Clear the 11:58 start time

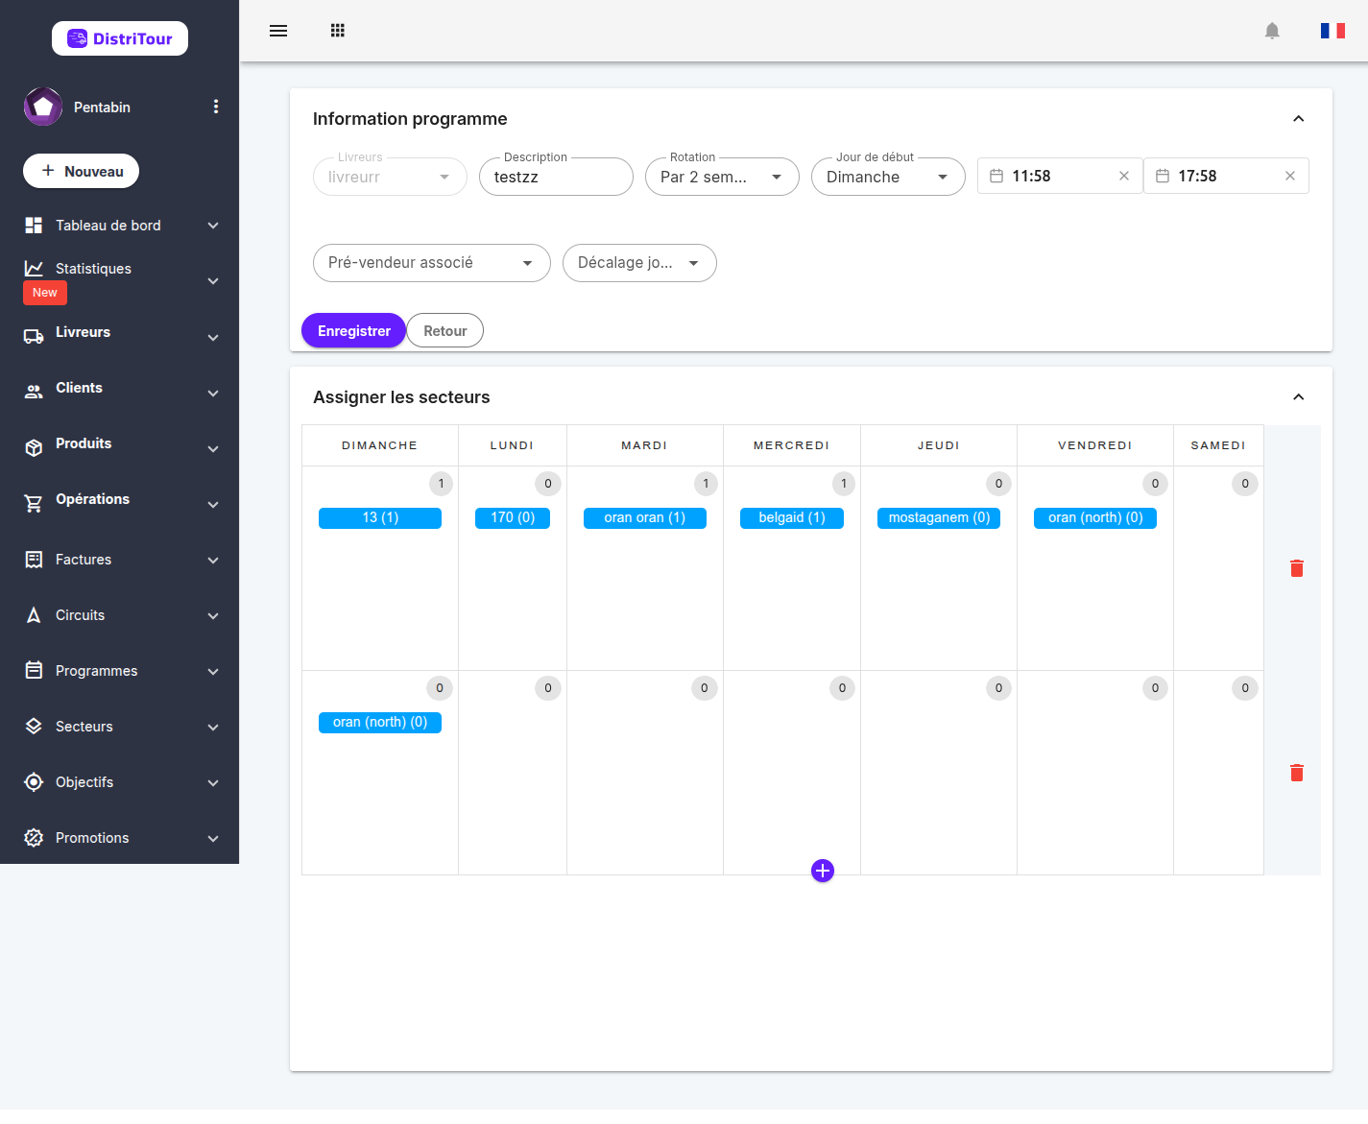(1124, 176)
